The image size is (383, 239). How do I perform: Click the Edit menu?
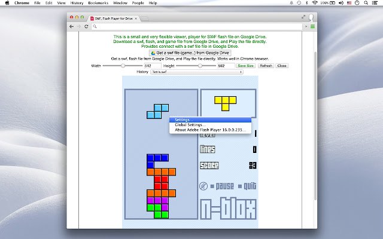click(49, 3)
